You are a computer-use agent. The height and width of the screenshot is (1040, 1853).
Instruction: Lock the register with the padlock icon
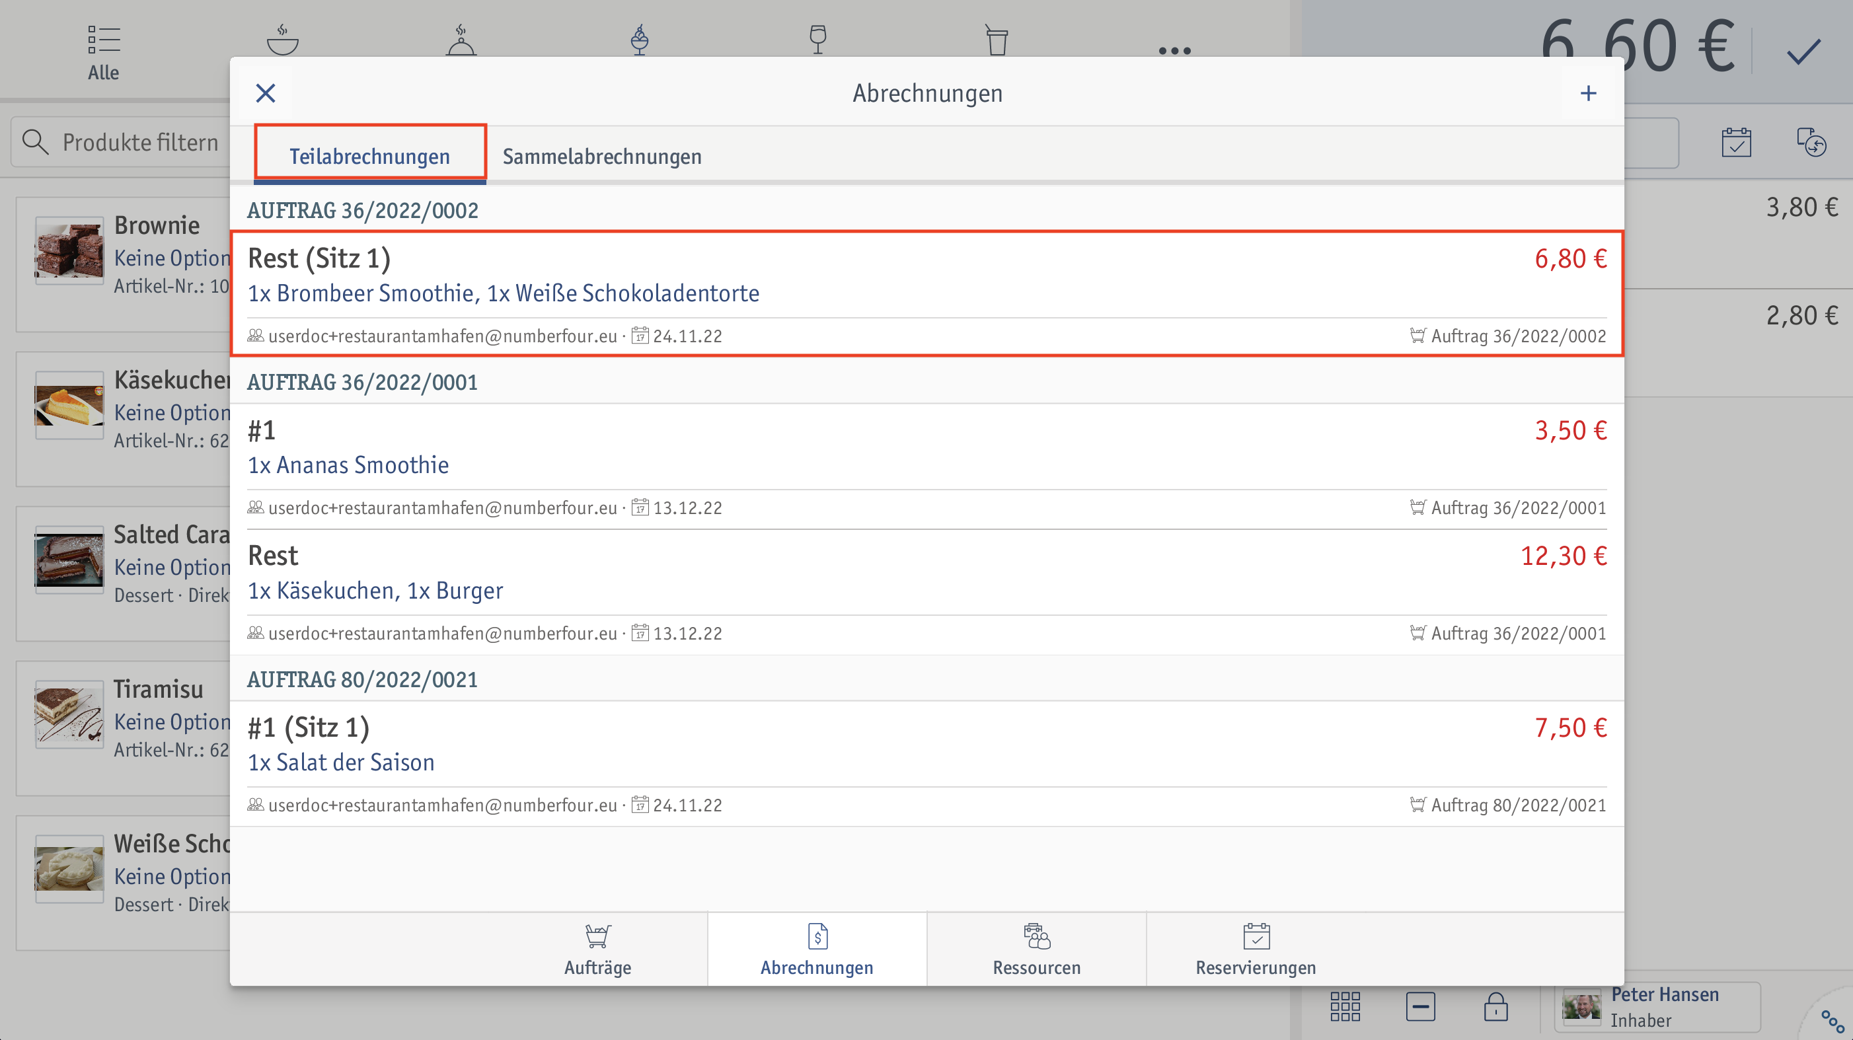pyautogui.click(x=1495, y=1006)
